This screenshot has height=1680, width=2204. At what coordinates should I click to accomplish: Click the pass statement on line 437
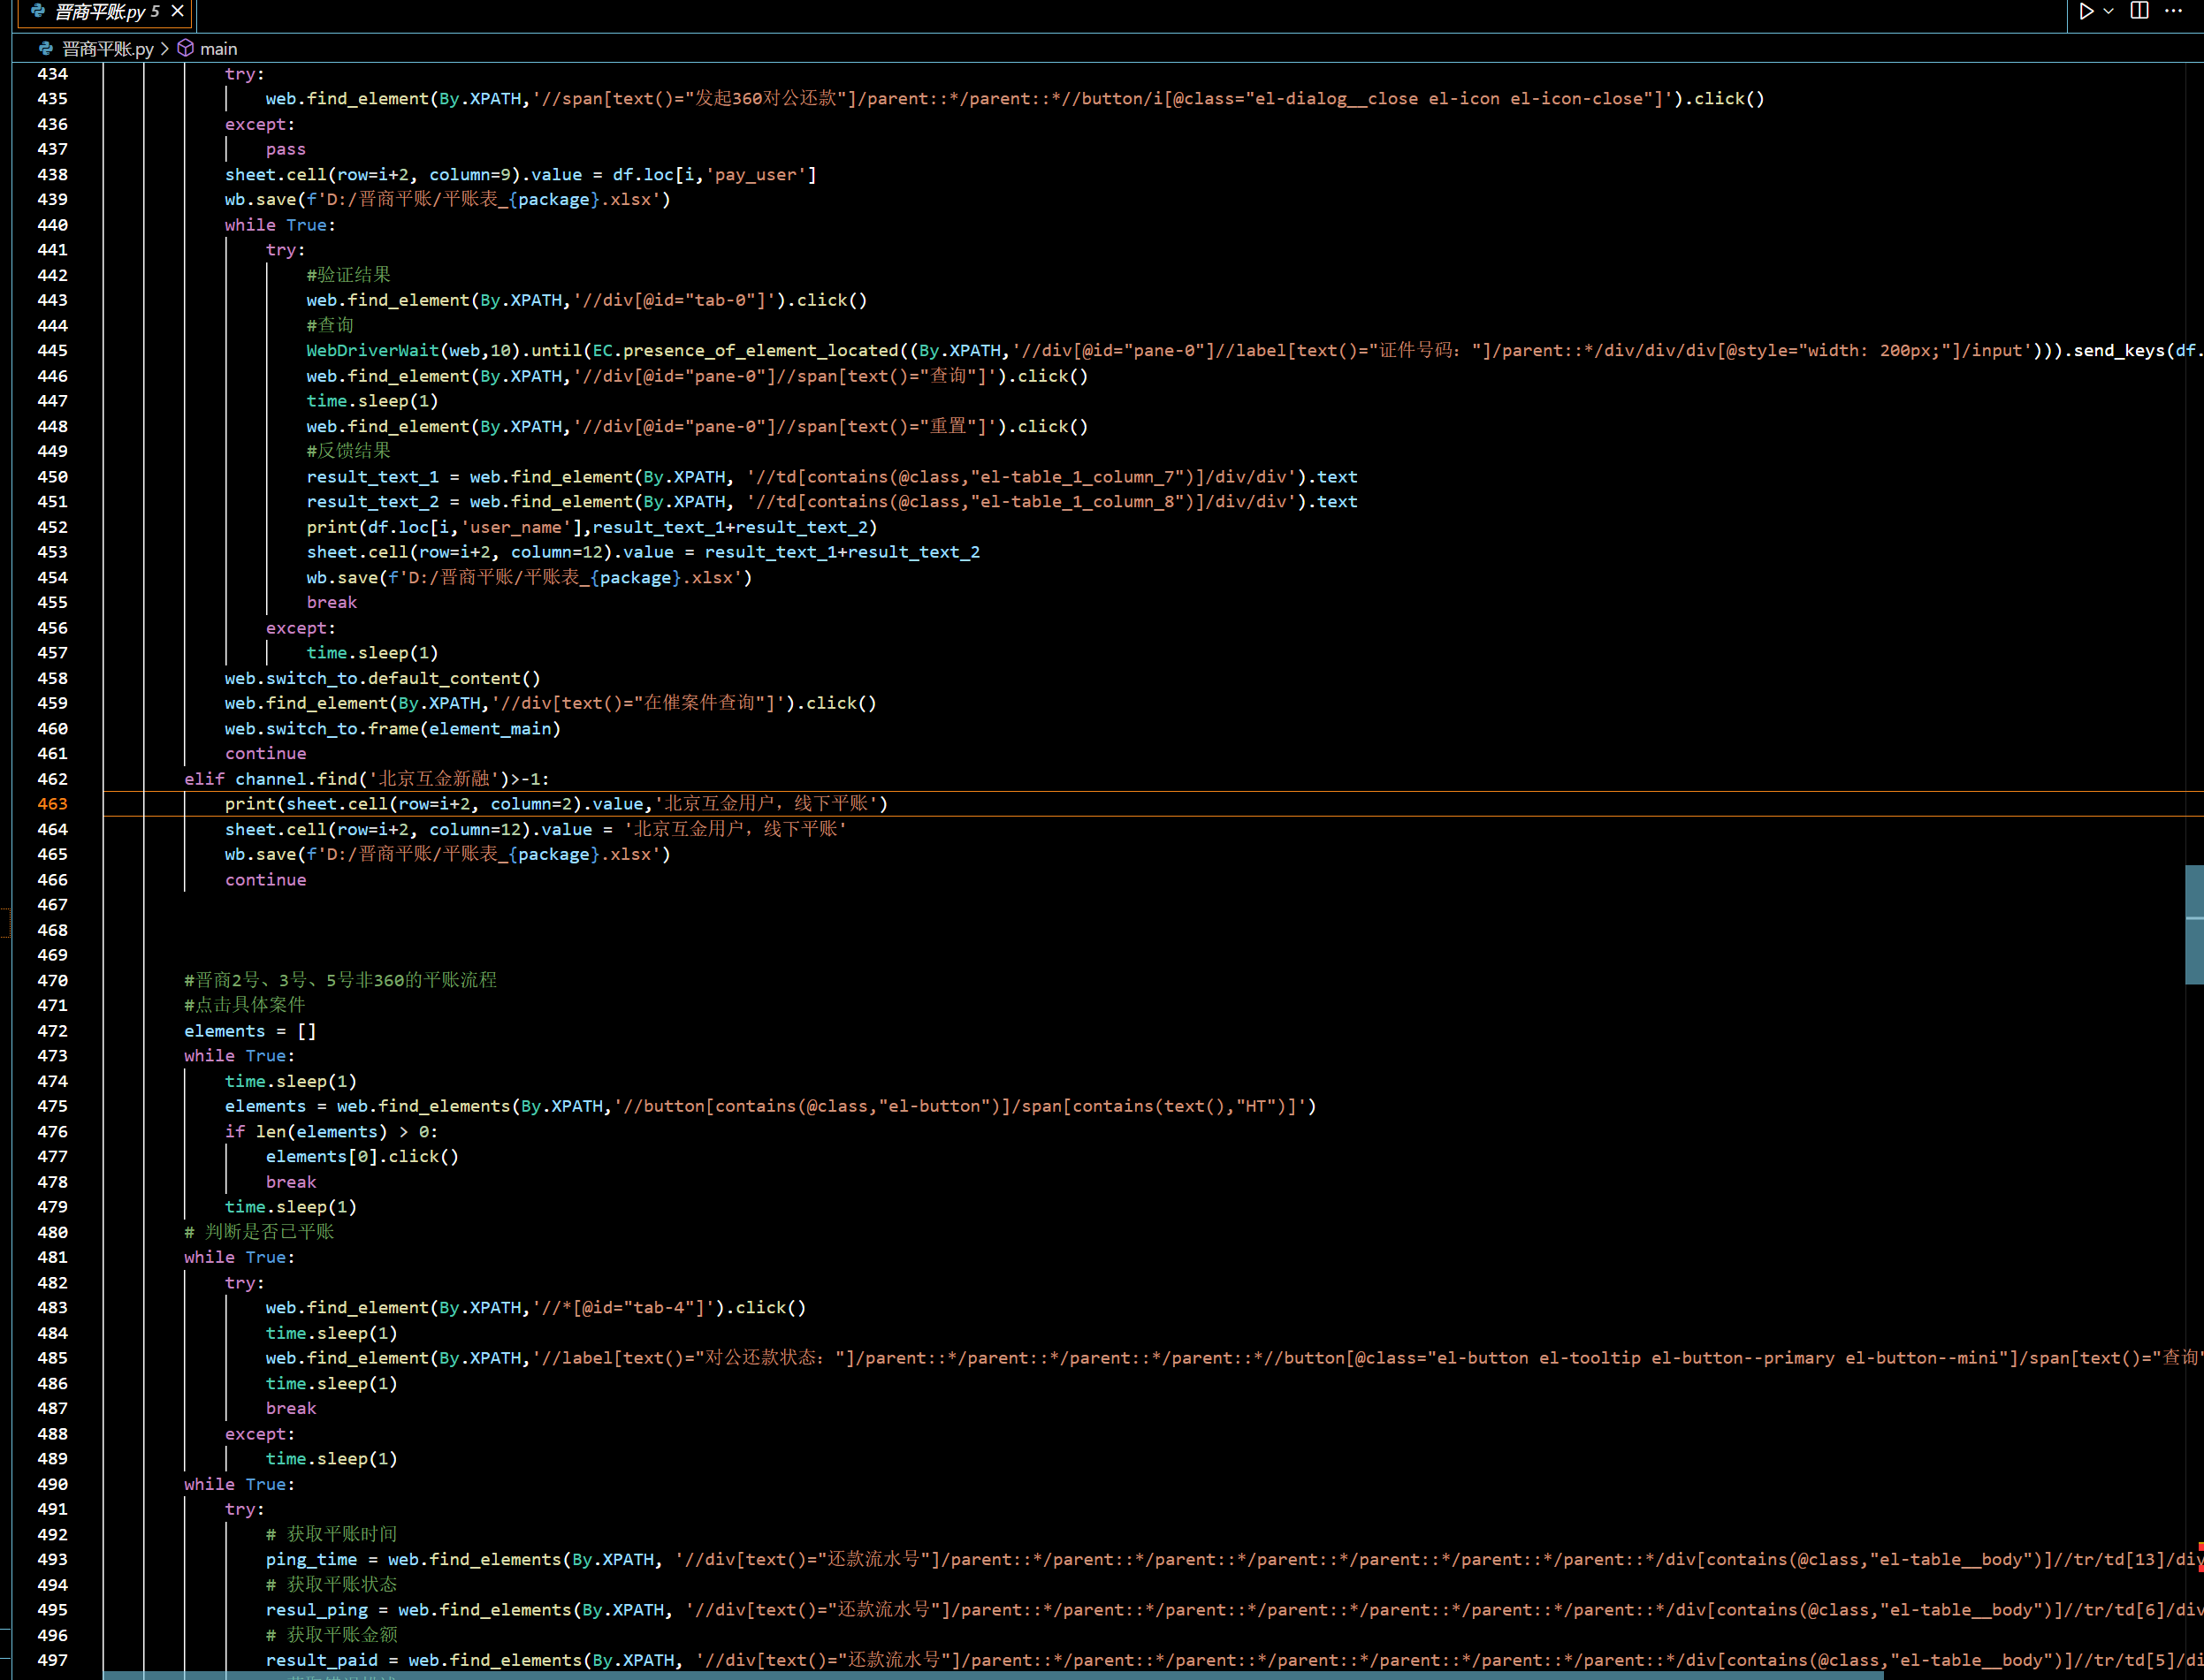click(x=286, y=149)
